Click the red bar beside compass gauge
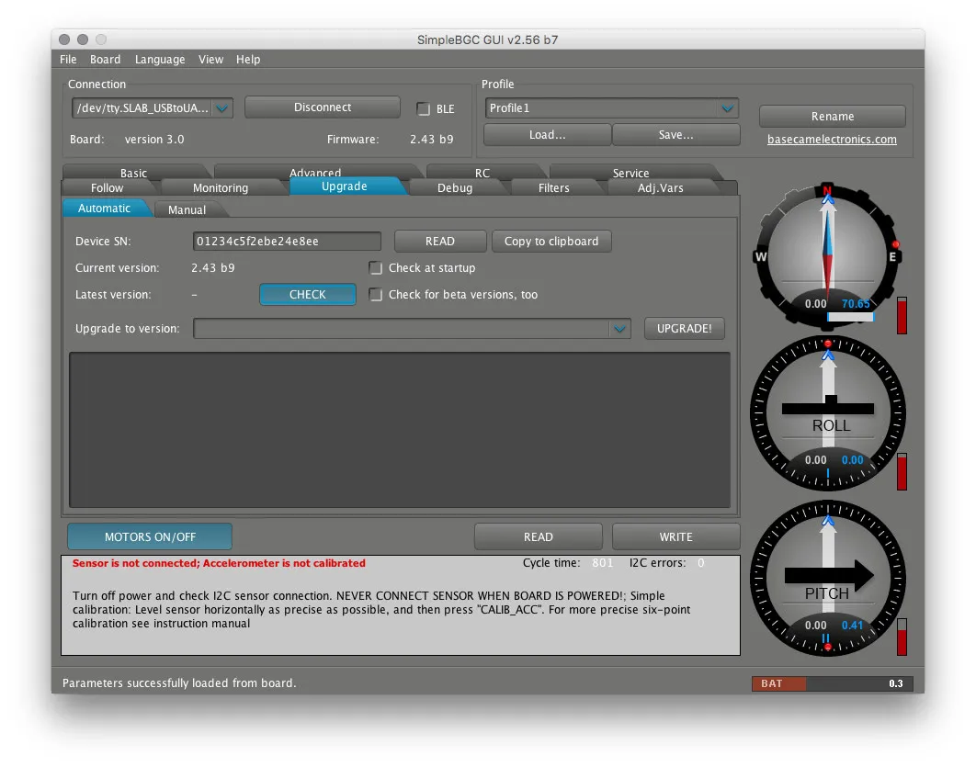 [x=902, y=315]
